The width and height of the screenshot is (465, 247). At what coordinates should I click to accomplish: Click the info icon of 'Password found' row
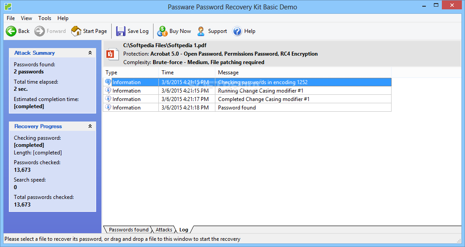108,107
